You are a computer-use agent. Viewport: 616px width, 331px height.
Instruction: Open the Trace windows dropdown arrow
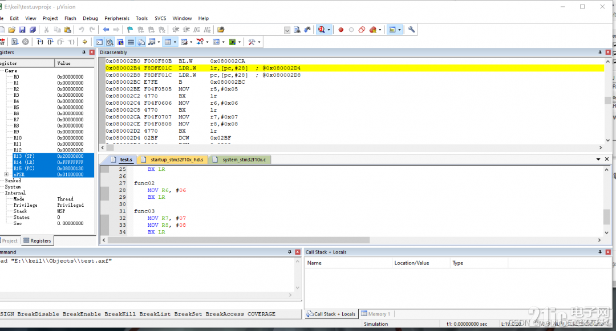click(x=223, y=42)
